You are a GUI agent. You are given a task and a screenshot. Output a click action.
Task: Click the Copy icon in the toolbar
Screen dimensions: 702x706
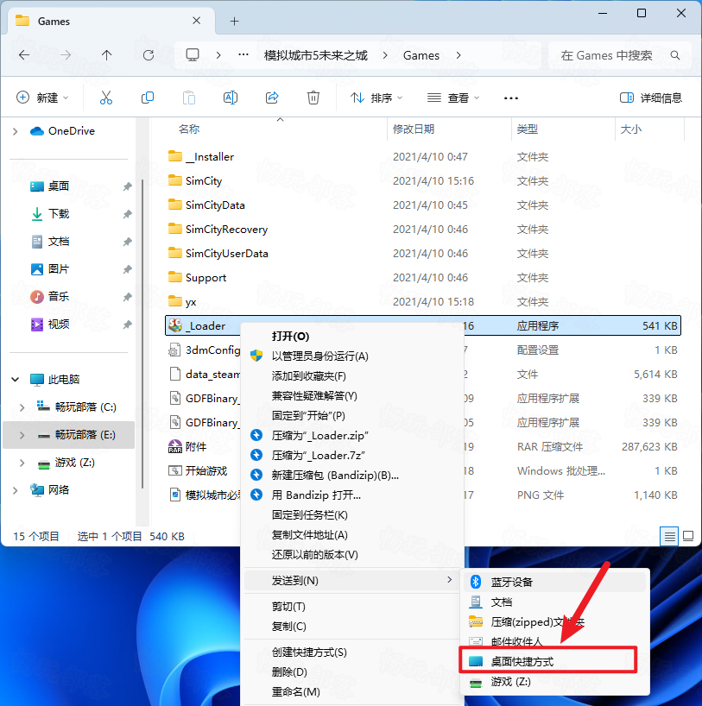[x=148, y=98]
